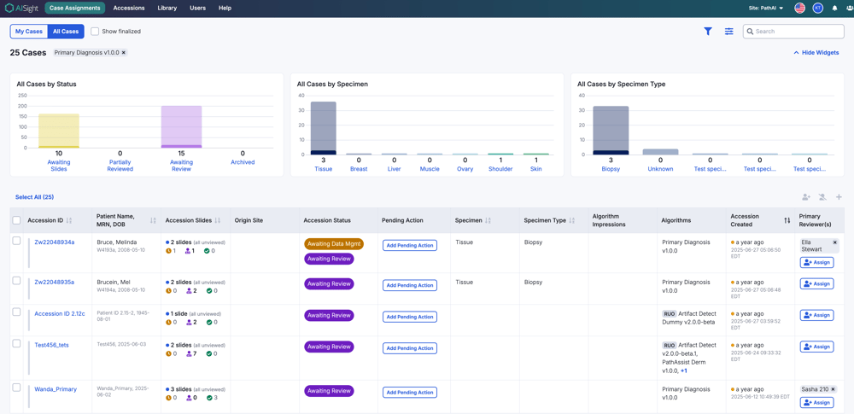
Task: Click the Awaiting Review purple bar
Action: click(181, 127)
